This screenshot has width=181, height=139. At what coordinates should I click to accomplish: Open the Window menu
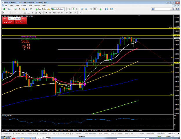point(37,5)
